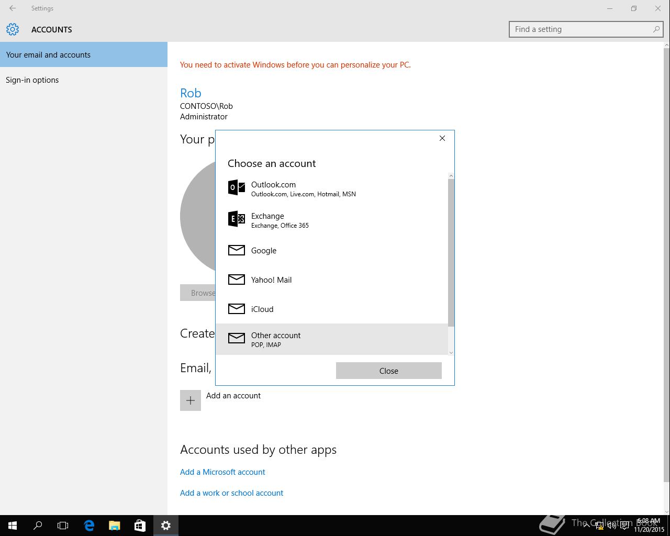
Task: Click the Add an account label
Action: point(233,396)
